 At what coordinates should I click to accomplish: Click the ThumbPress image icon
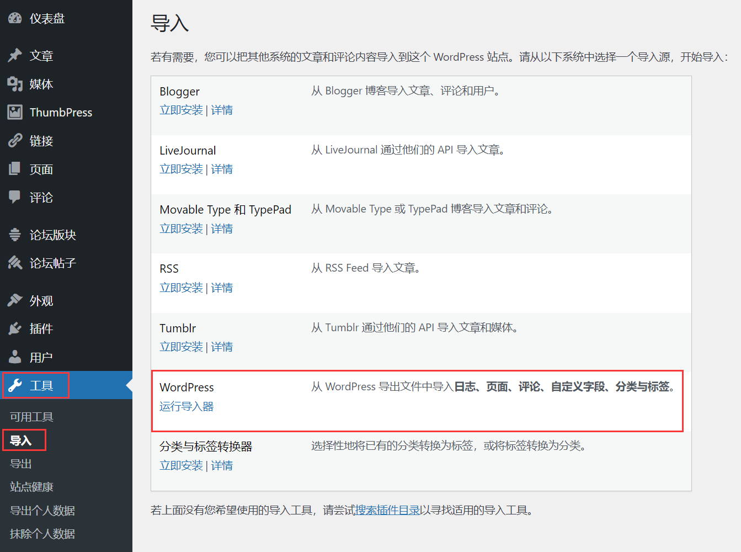[15, 112]
